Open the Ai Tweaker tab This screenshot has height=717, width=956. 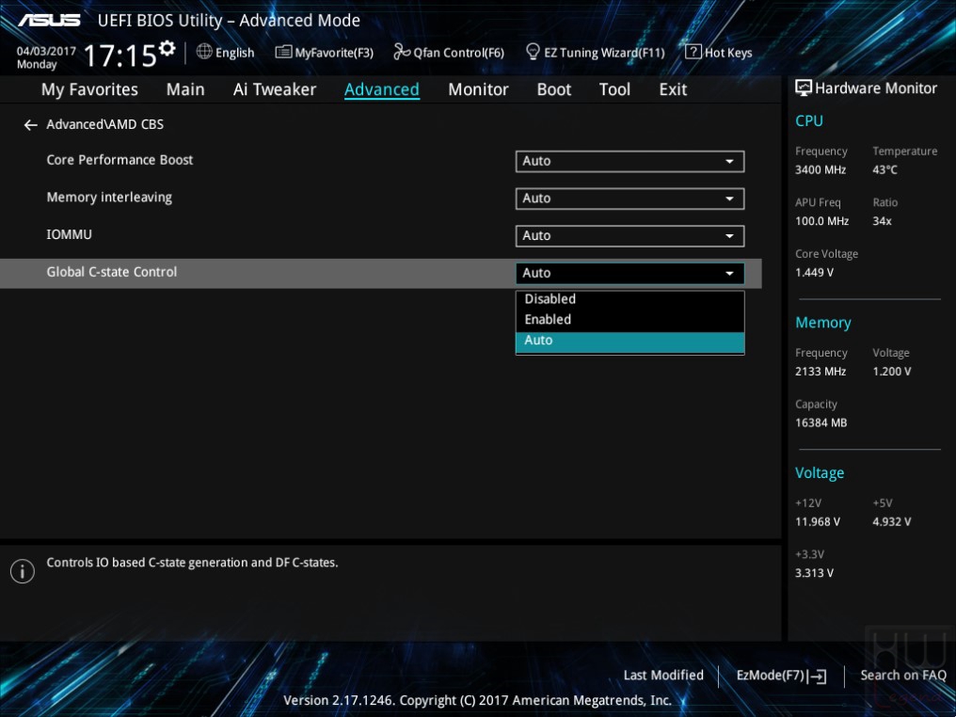tap(275, 89)
